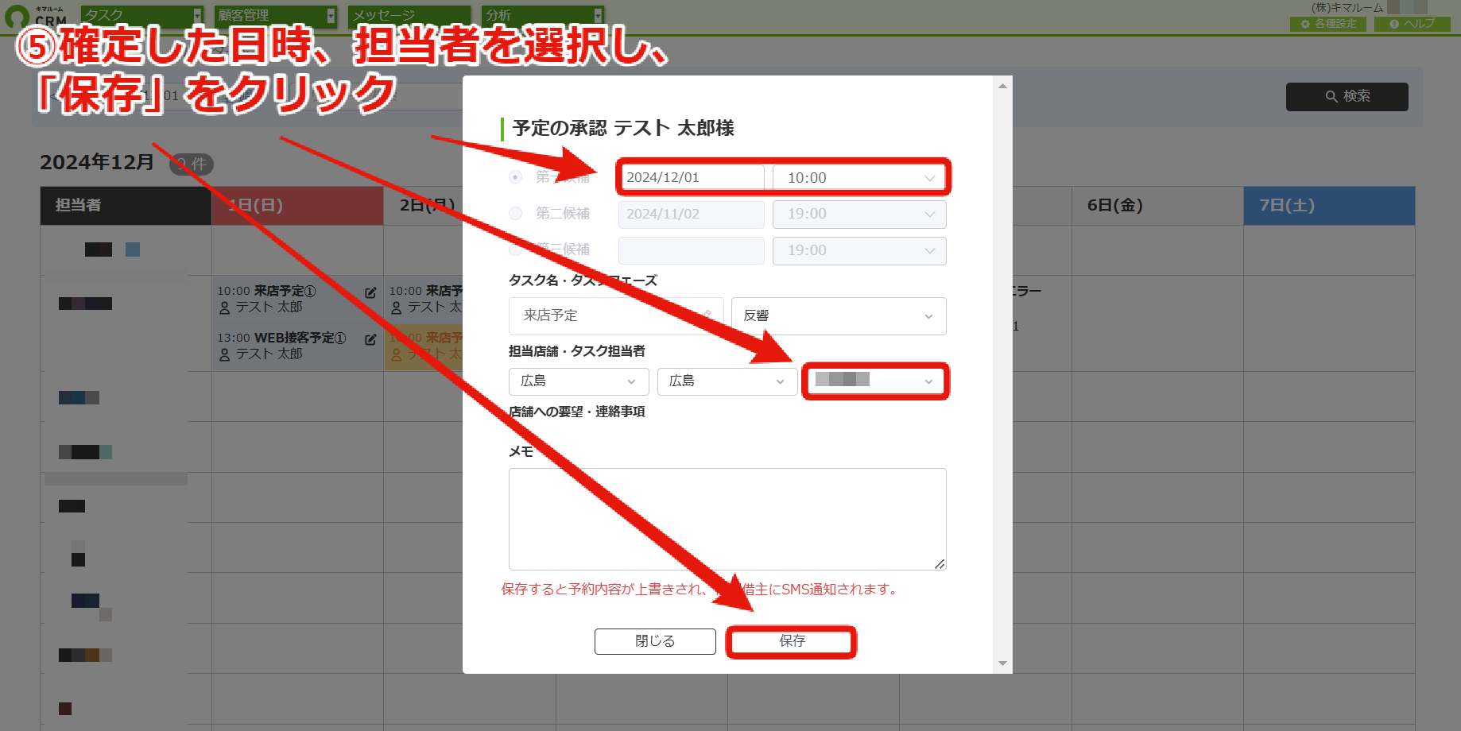
Task: Expand the 反響 task phase dropdown
Action: coord(839,316)
